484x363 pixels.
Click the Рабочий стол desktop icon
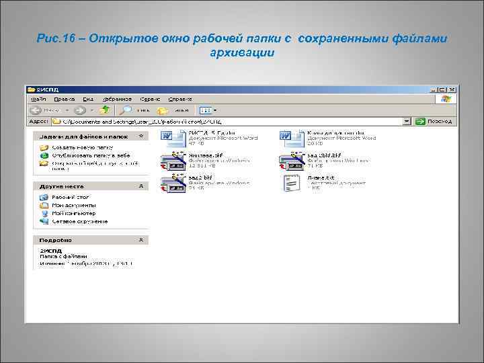(44, 197)
